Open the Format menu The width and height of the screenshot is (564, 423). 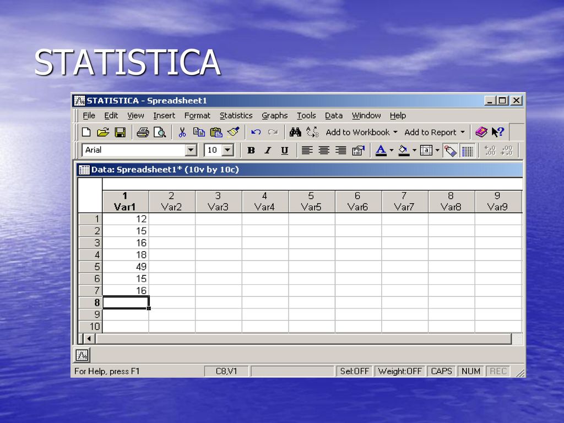pyautogui.click(x=197, y=116)
